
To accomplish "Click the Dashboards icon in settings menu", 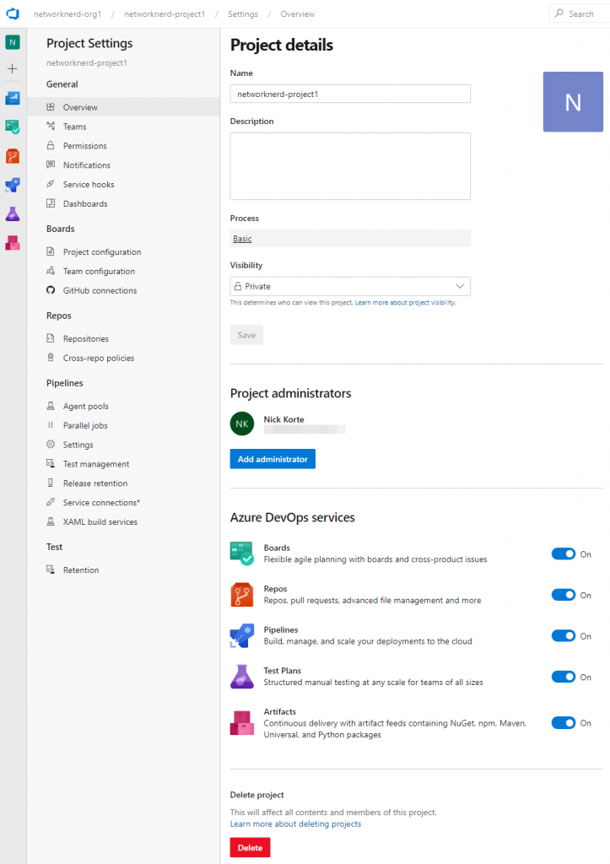I will 51,203.
